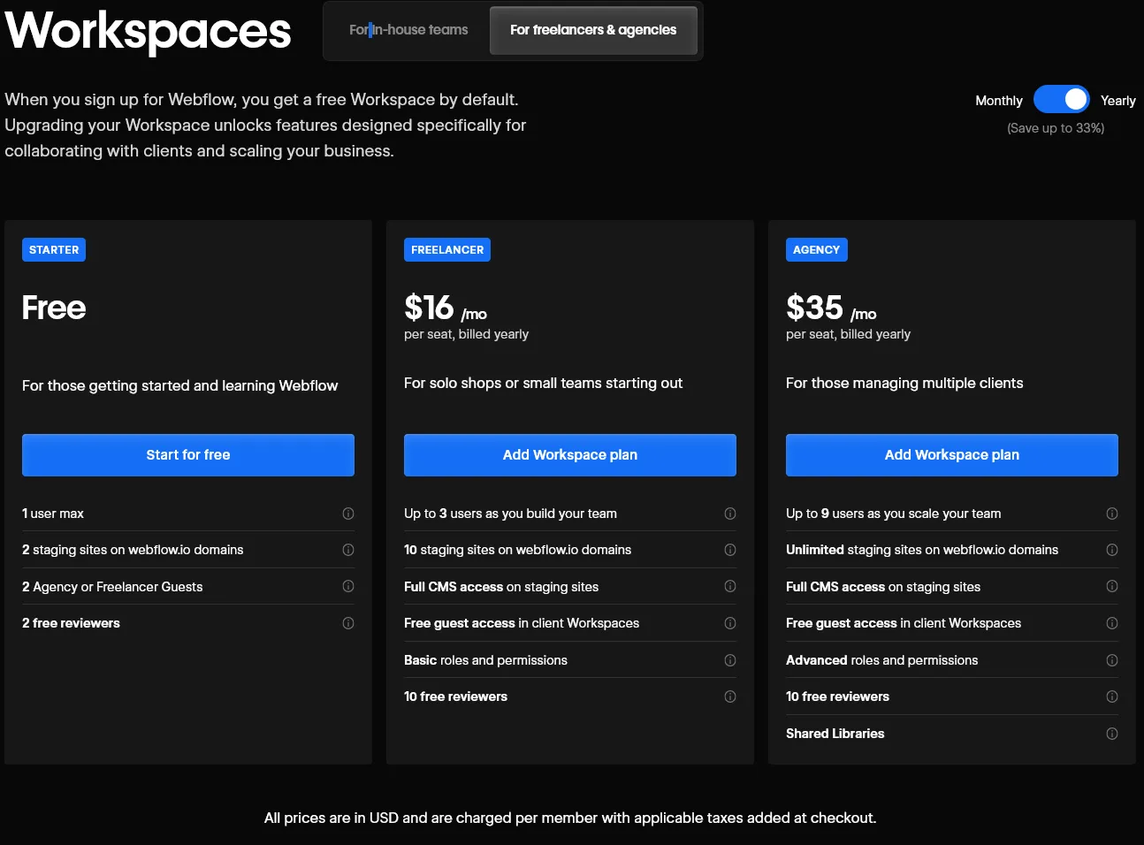Click Freelancer 'Free guest access' info icon
The image size is (1144, 845).
click(730, 623)
